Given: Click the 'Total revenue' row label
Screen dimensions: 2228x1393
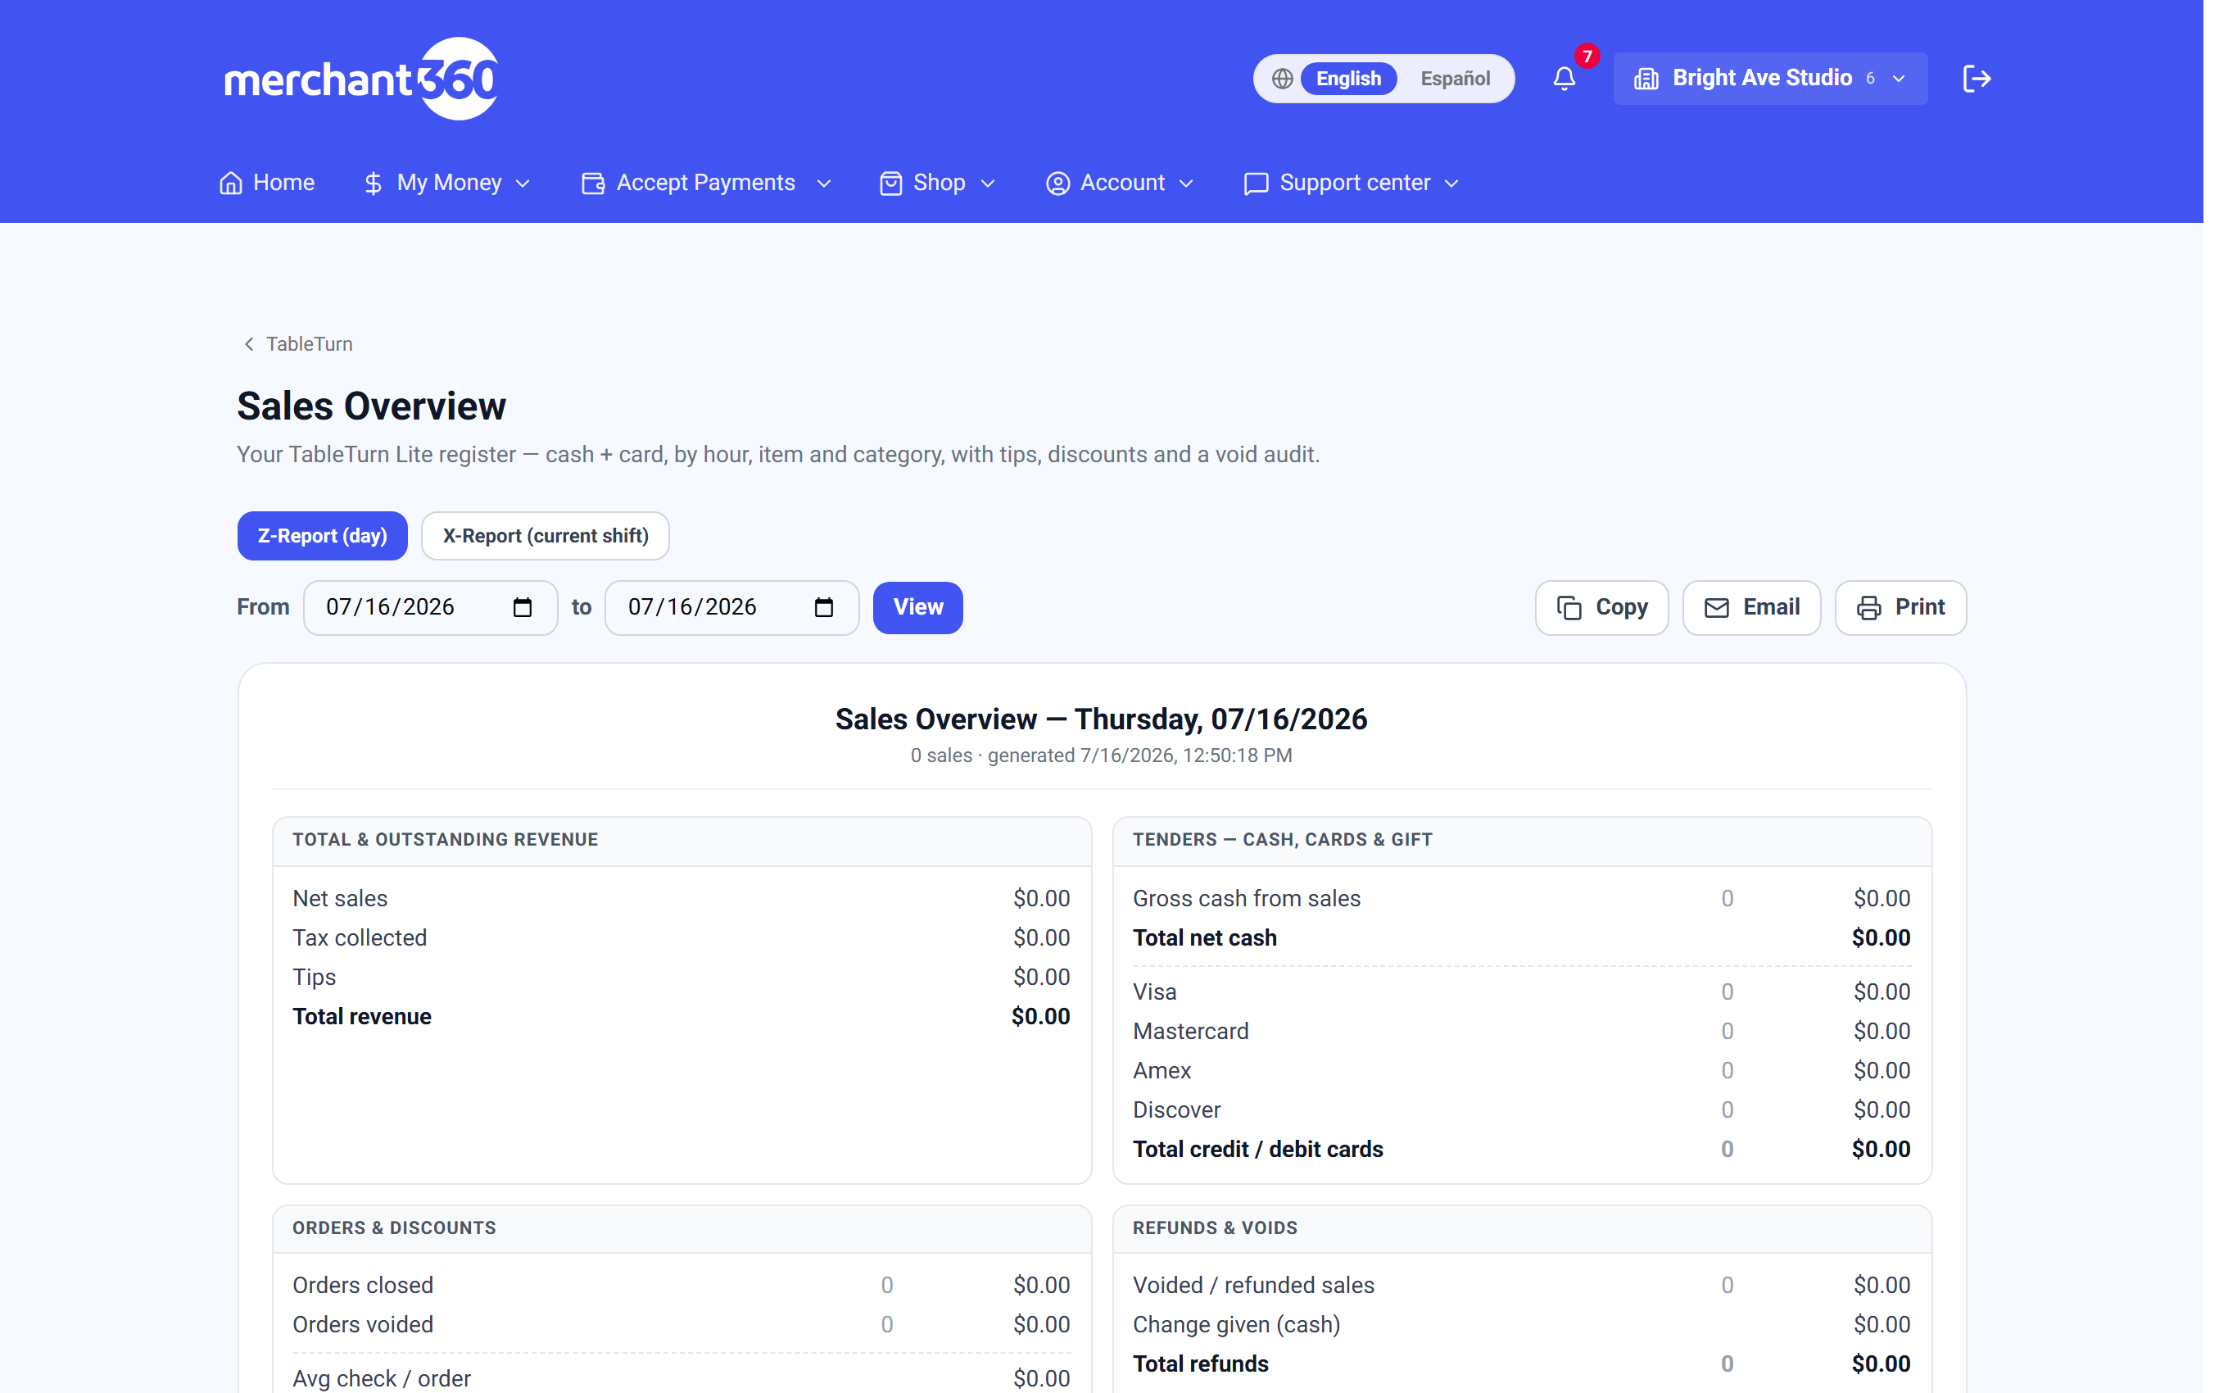Looking at the screenshot, I should 362,1016.
